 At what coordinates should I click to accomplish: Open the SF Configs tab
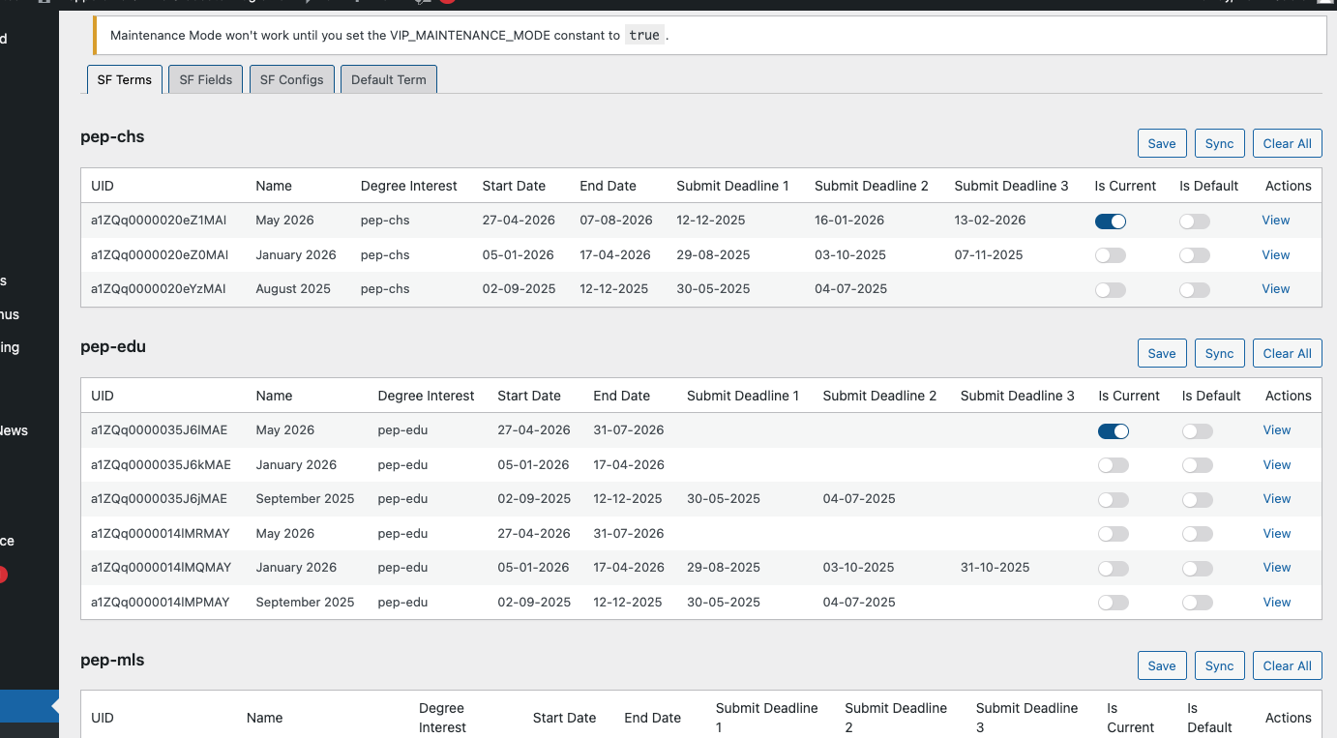click(x=291, y=79)
